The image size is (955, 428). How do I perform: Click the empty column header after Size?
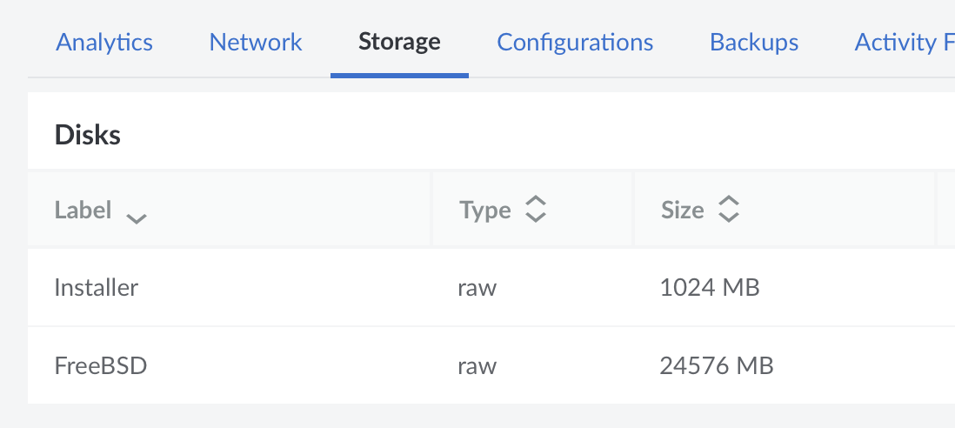pos(945,210)
